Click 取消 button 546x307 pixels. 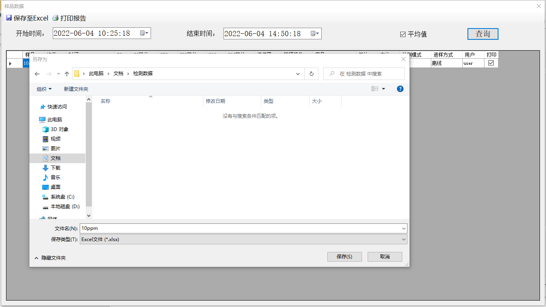tap(385, 257)
